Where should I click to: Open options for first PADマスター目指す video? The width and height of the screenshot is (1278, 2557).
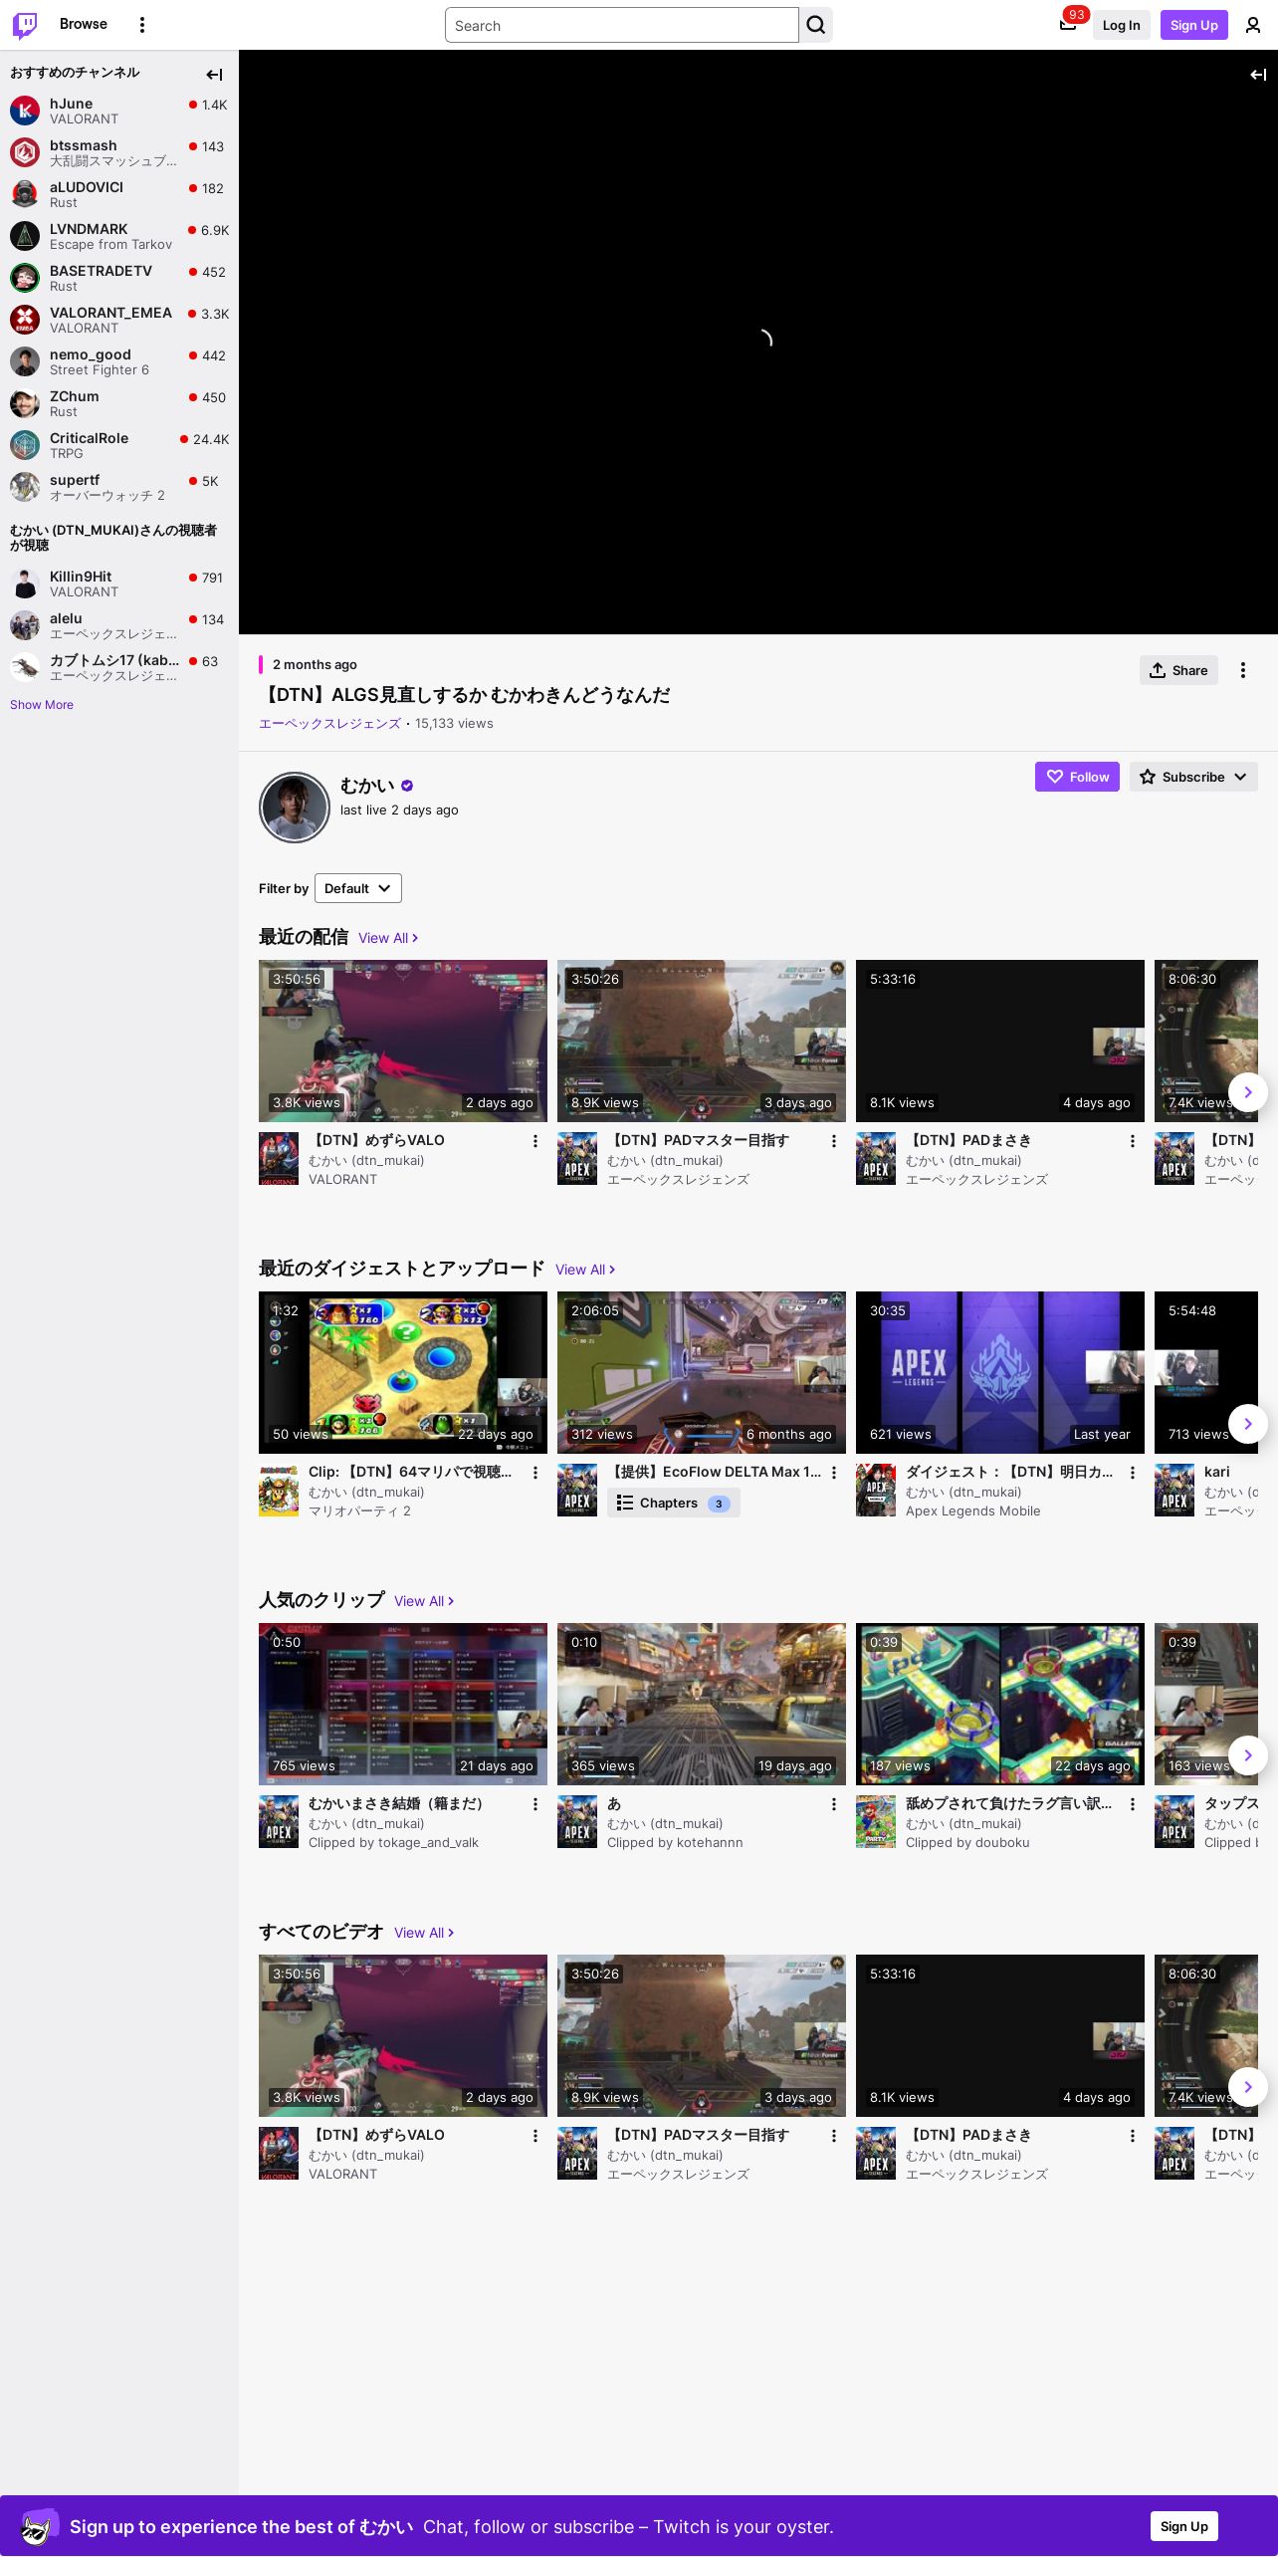click(x=834, y=1141)
